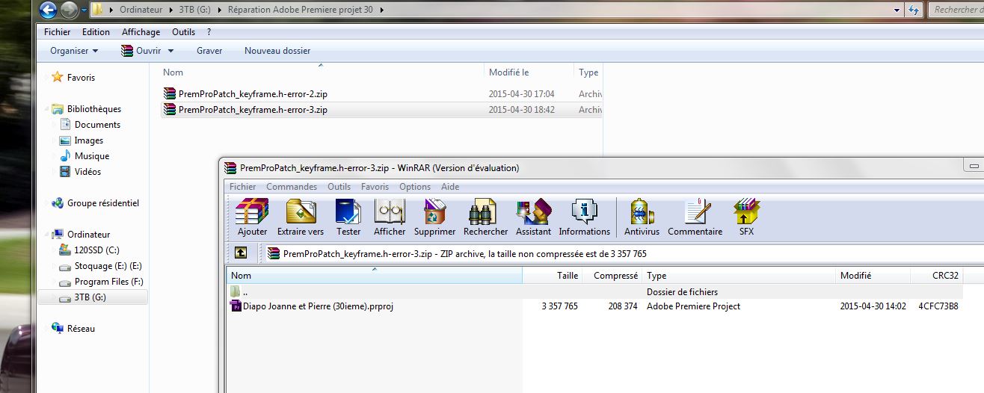Select Ordinateur in navigation pane
The height and width of the screenshot is (393, 984).
88,235
